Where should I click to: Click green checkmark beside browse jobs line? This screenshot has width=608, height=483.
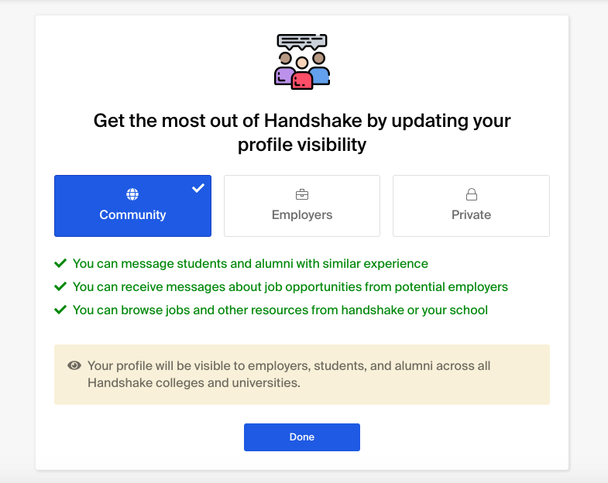[60, 310]
